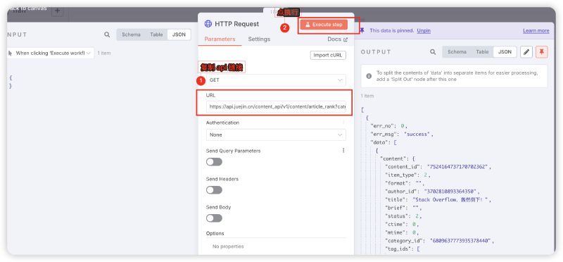This screenshot has height=262, width=563.
Task: Click the pin data icon button
Action: coord(542,51)
